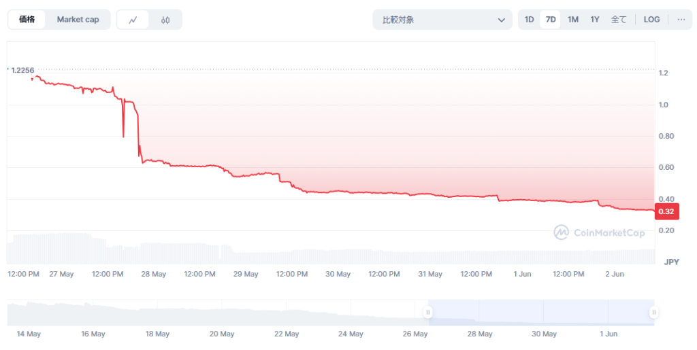Screen dimensions: 697x350
Task: Switch to candlestick chart icon
Action: (x=165, y=20)
